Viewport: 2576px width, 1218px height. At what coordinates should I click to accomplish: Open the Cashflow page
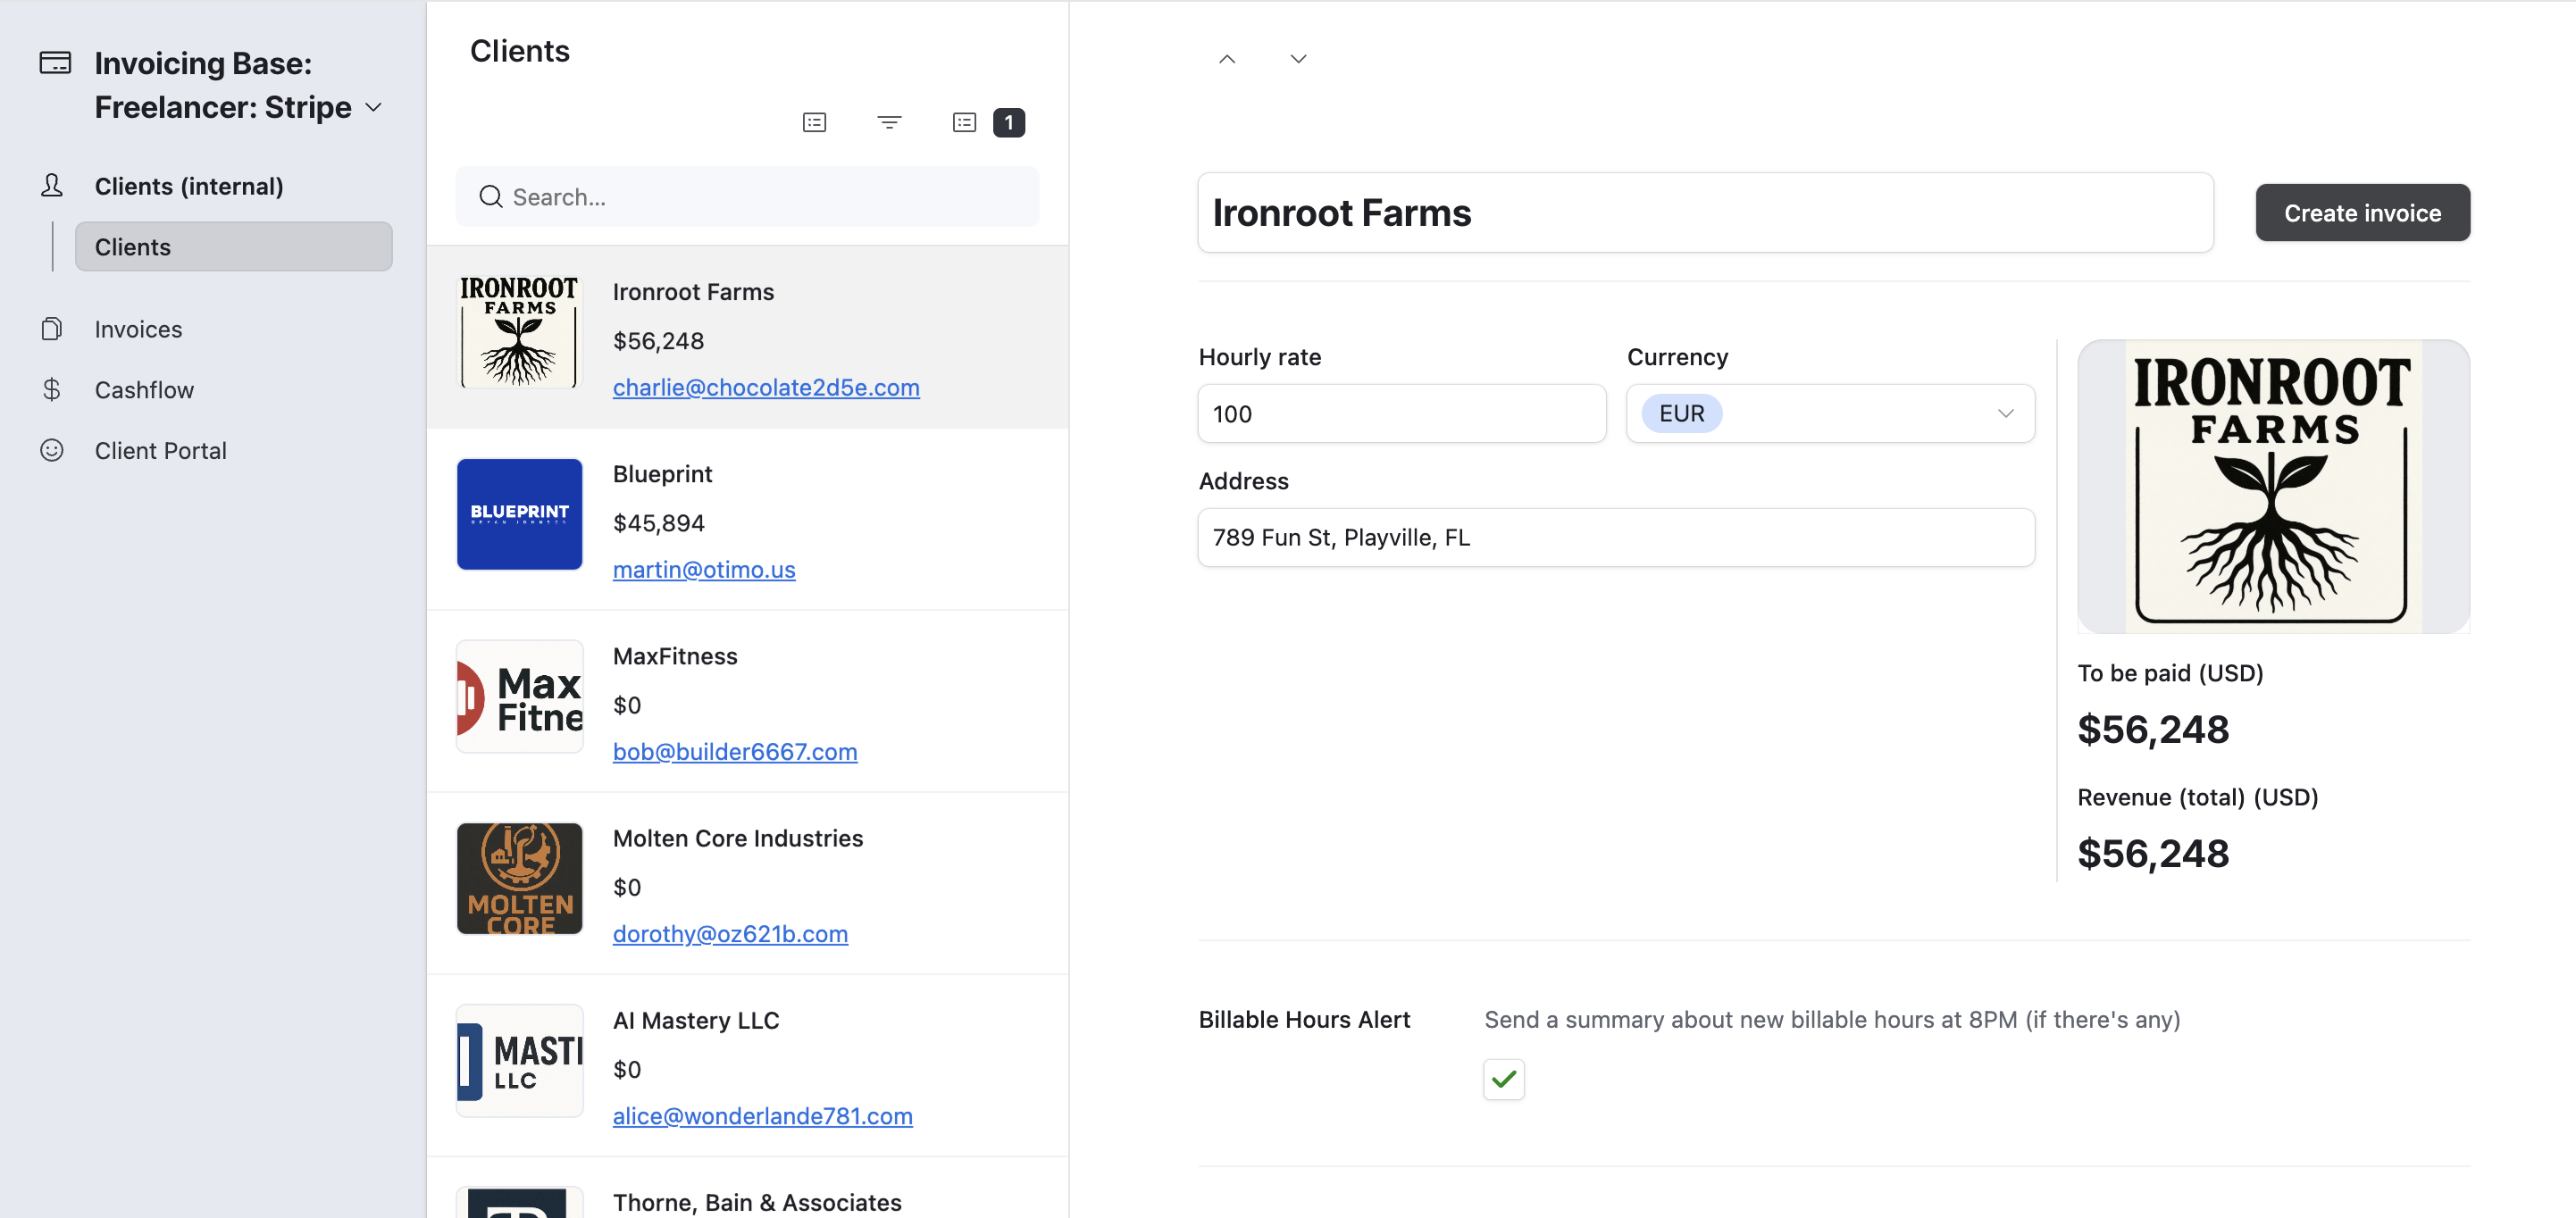tap(144, 390)
